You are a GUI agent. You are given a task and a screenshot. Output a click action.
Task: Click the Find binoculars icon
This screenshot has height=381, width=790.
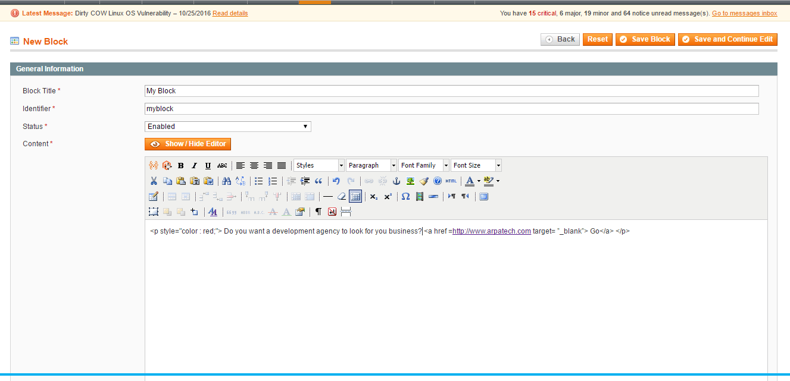tap(226, 181)
